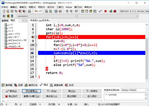Click the Profile analysis chart toolbar icon
This screenshot has width=149, height=106.
click(x=111, y=11)
